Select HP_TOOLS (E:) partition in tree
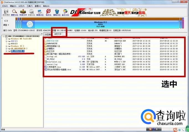Viewport: 189px width, 132px height. click(18, 51)
